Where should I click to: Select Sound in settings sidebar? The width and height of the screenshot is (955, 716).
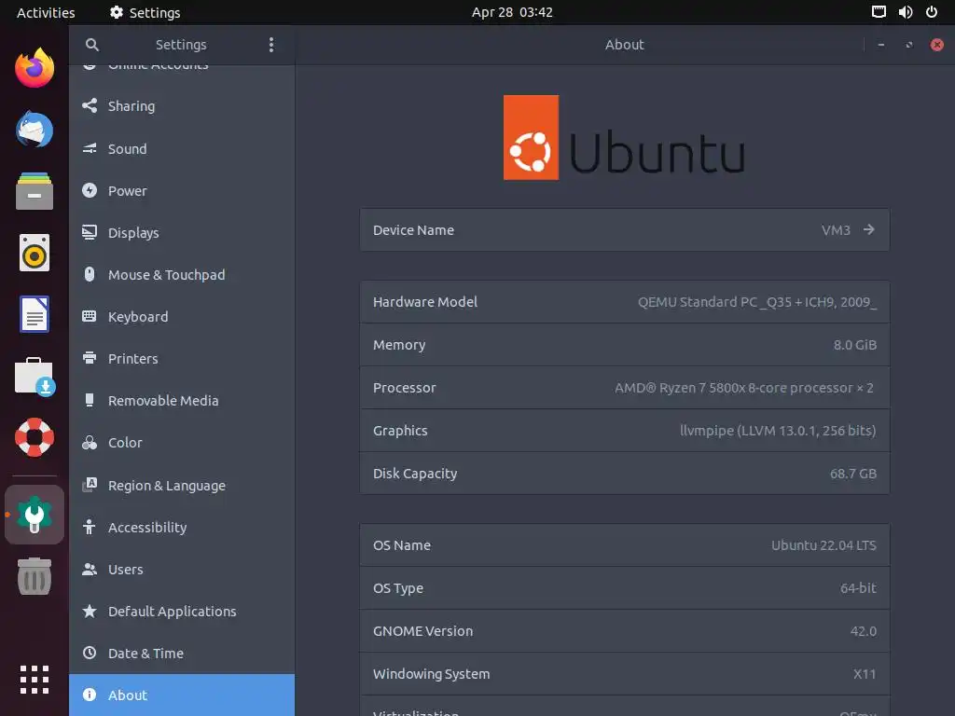pos(182,148)
